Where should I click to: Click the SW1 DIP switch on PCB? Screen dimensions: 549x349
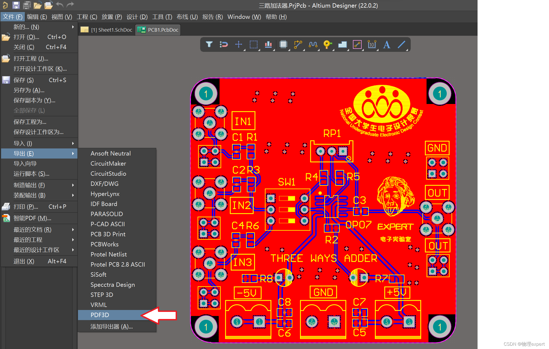pyautogui.click(x=287, y=209)
